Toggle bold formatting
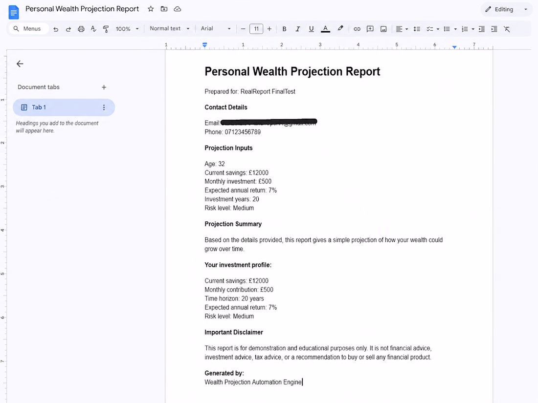The height and width of the screenshot is (403, 538). point(284,29)
